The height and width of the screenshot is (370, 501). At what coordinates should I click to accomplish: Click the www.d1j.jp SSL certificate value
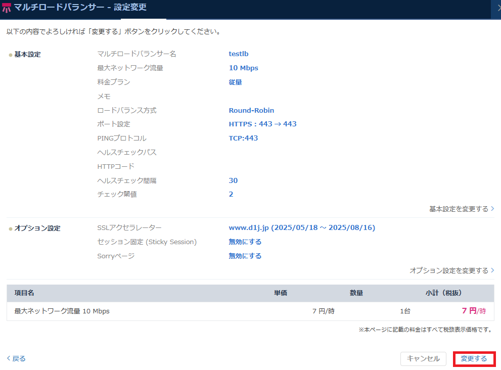pos(302,227)
